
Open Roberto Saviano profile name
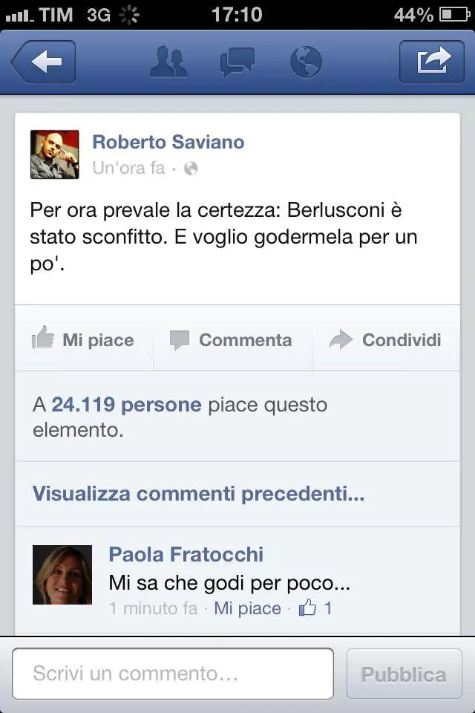168,142
